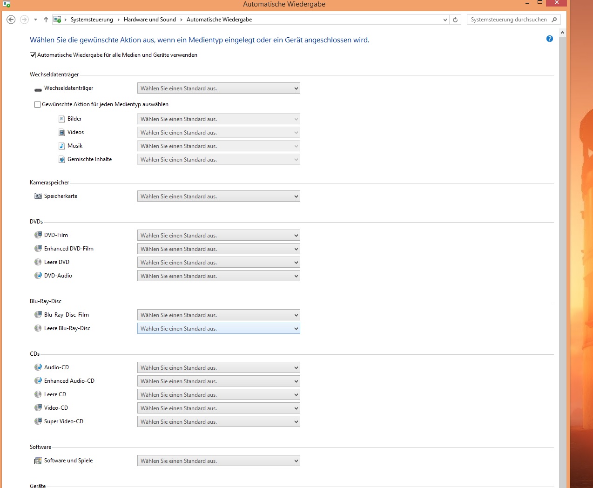Open the Leere CD default action dropdown
The height and width of the screenshot is (488, 593).
pyautogui.click(x=219, y=394)
